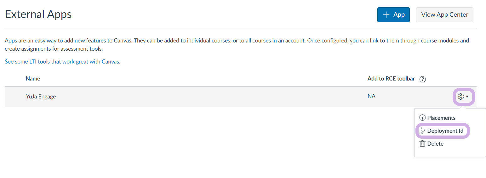Screen dimensions: 486x178
Task: Open the gear settings icon for YuJa Engage
Action: [x=460, y=97]
